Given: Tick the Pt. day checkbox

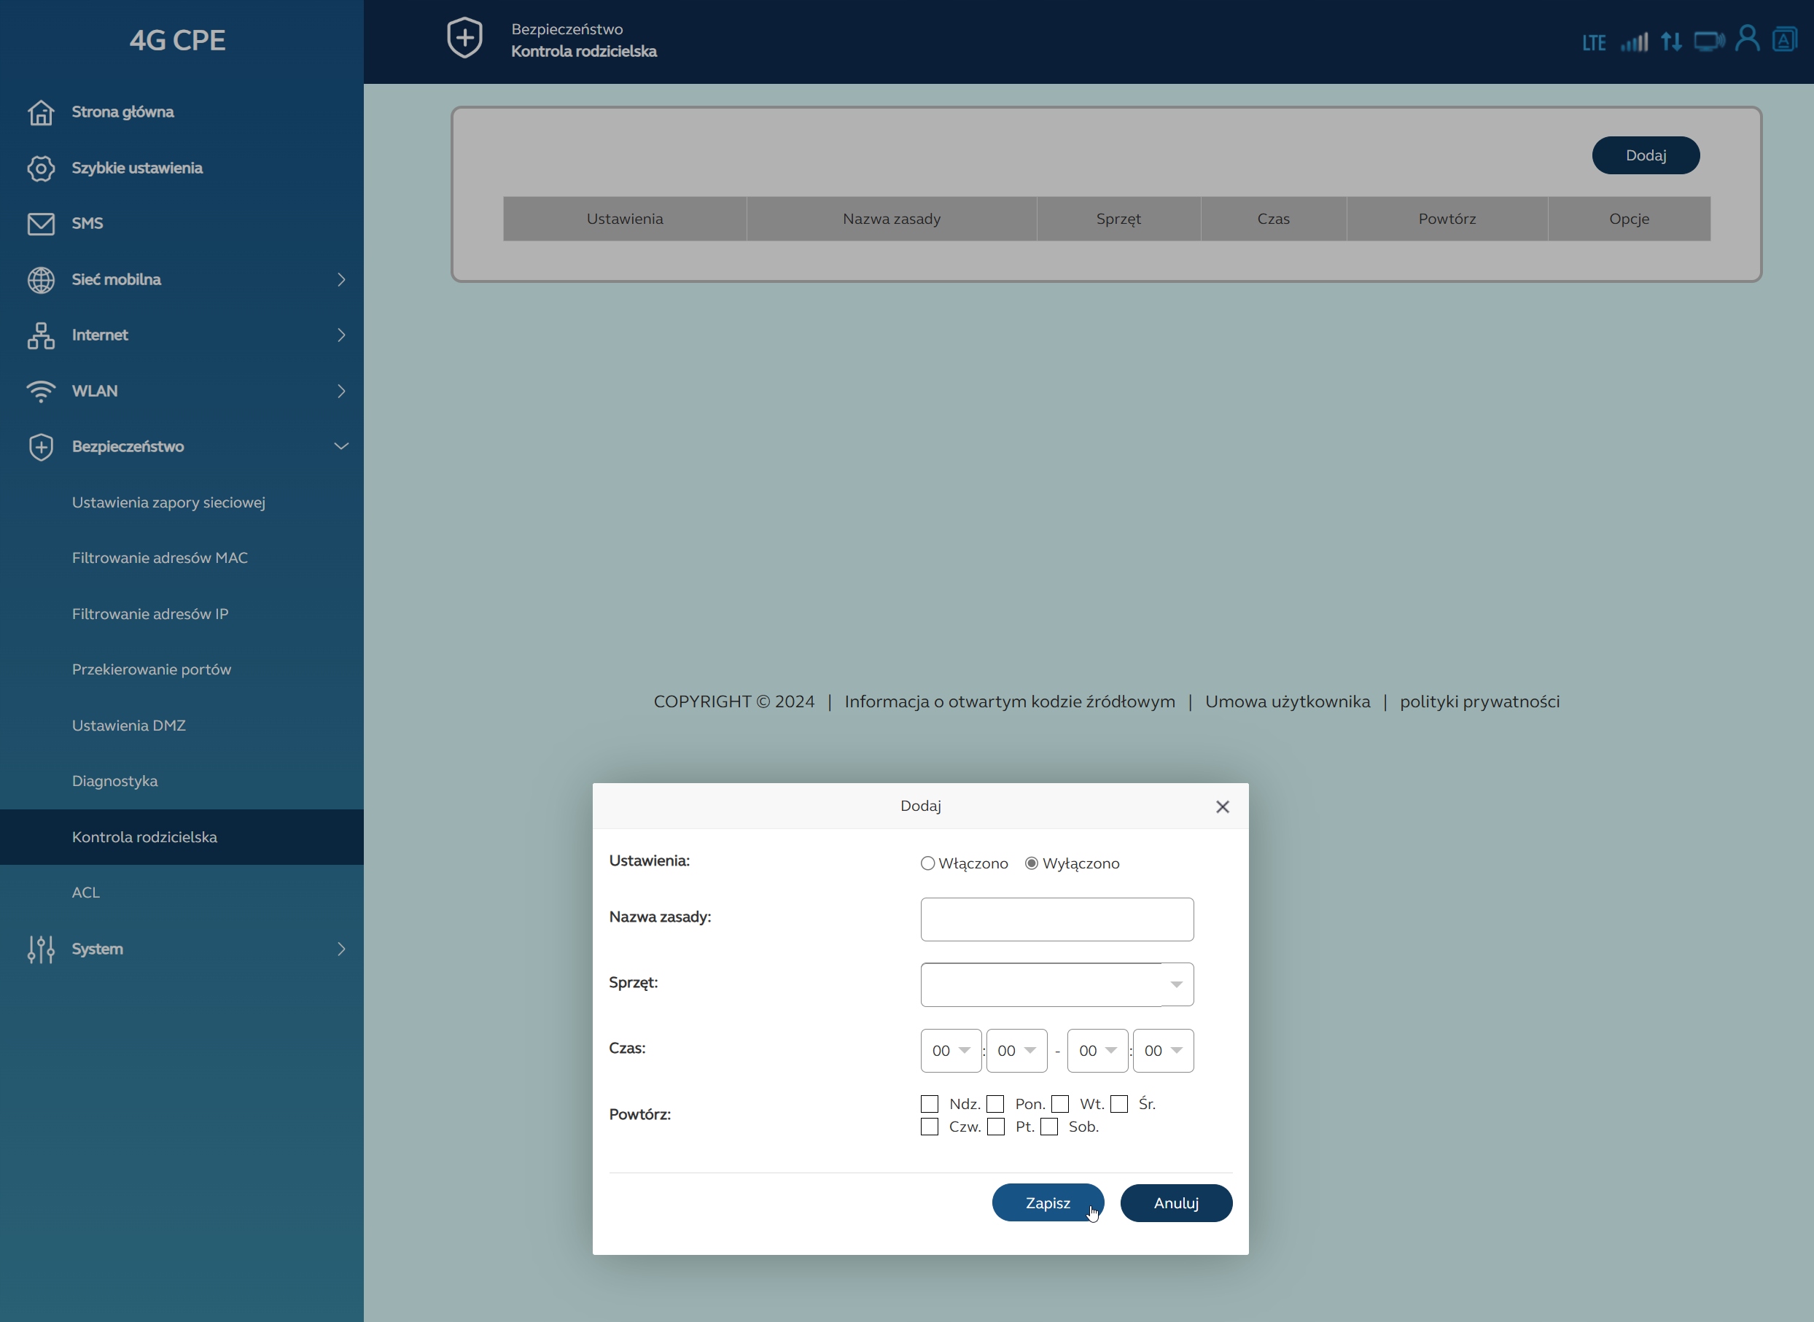Looking at the screenshot, I should pos(995,1127).
